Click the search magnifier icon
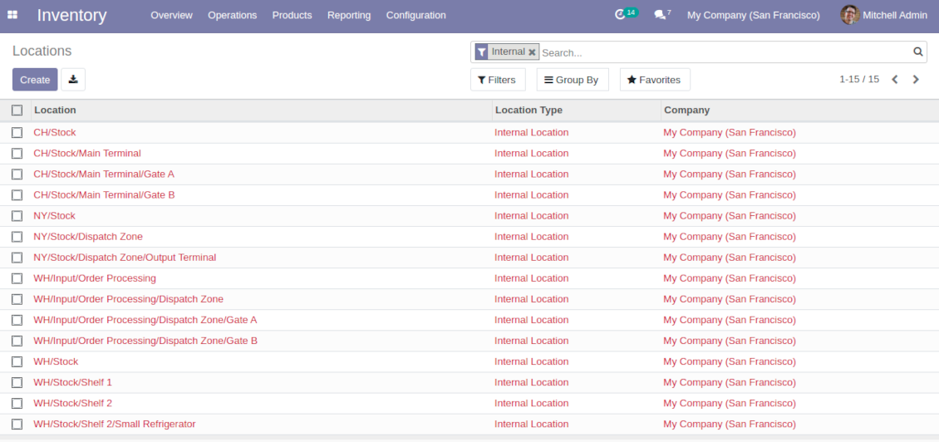Screen dimensions: 939x442 point(918,52)
